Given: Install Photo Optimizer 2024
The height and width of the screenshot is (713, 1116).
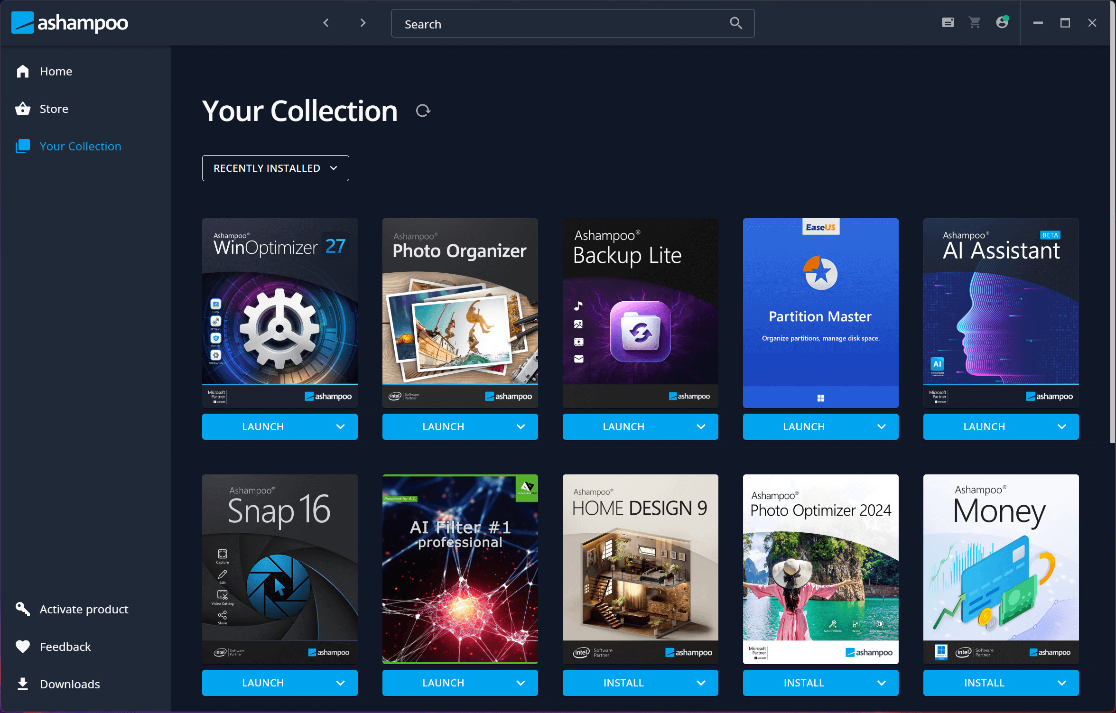Looking at the screenshot, I should tap(804, 683).
